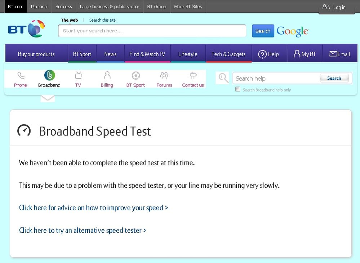Open advice on how to improve speed link
This screenshot has width=360, height=263.
pos(93,208)
